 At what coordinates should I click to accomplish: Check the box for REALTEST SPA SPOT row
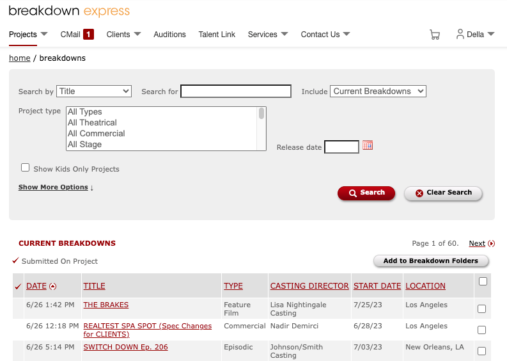482,330
